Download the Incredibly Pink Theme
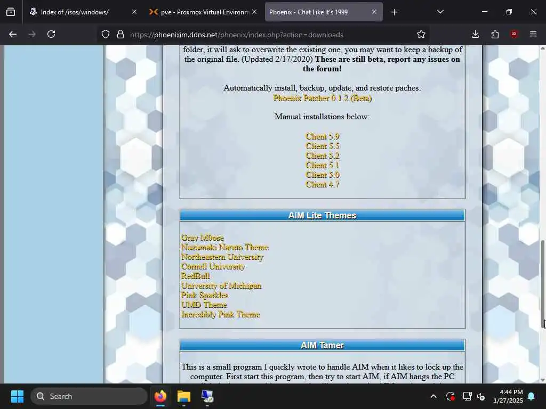The image size is (546, 409). (x=221, y=314)
